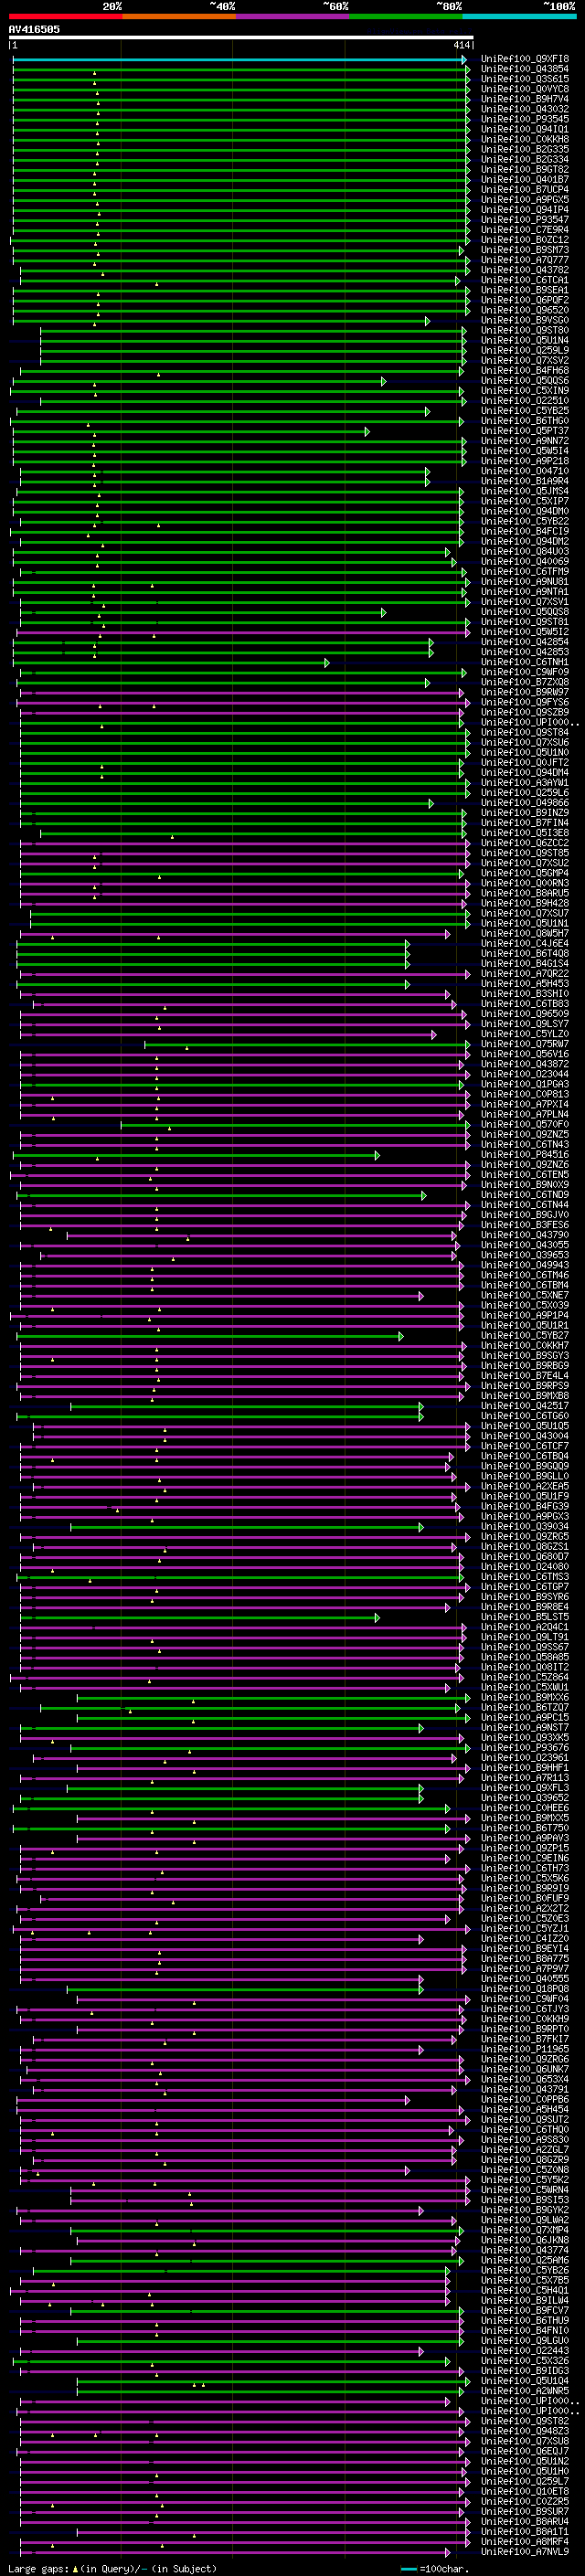Select the UniRef100_B2G335 hit label

(x=525, y=149)
